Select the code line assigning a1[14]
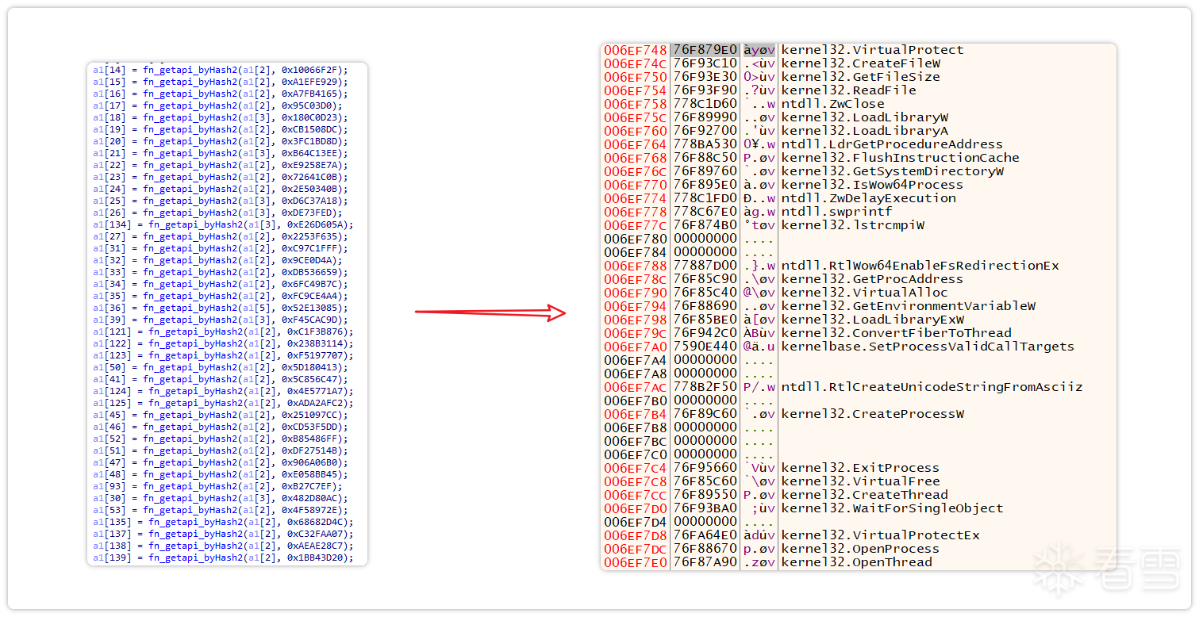The image size is (1199, 617). [x=220, y=70]
